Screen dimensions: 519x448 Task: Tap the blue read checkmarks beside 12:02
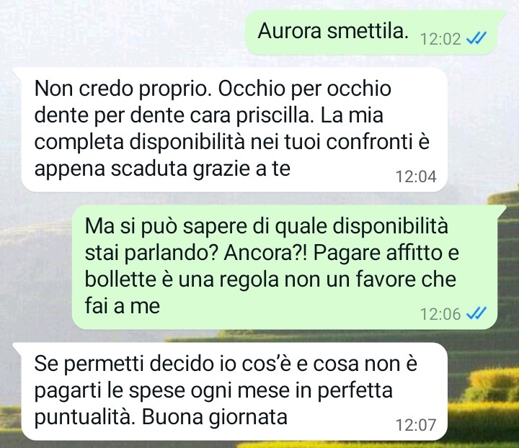click(x=476, y=38)
